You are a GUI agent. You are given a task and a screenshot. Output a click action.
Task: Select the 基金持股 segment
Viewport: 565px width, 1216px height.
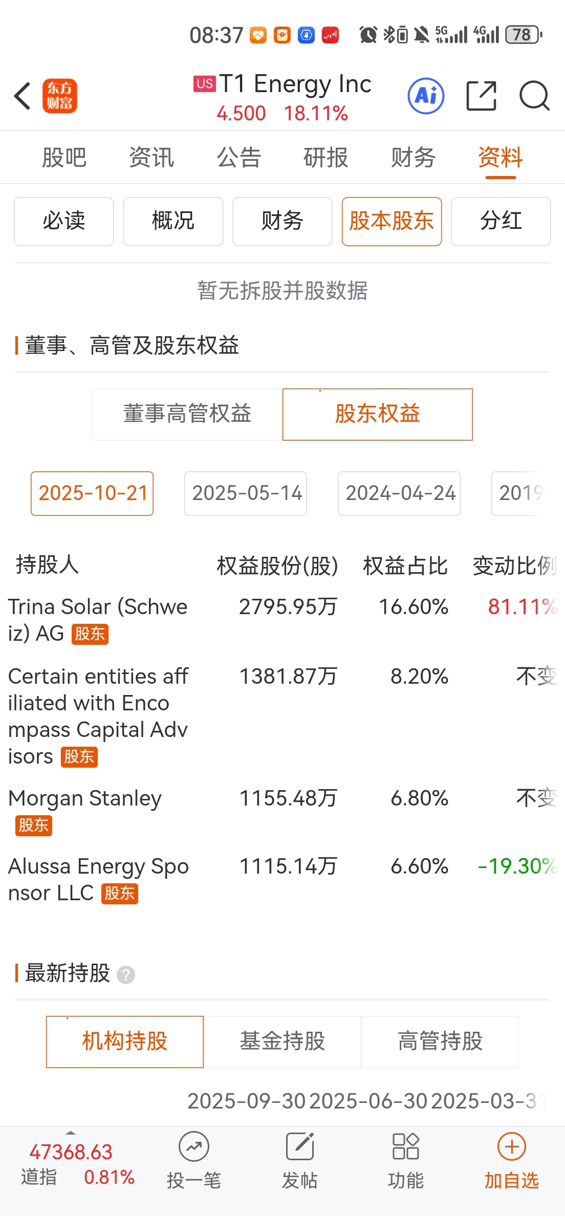pos(282,1041)
